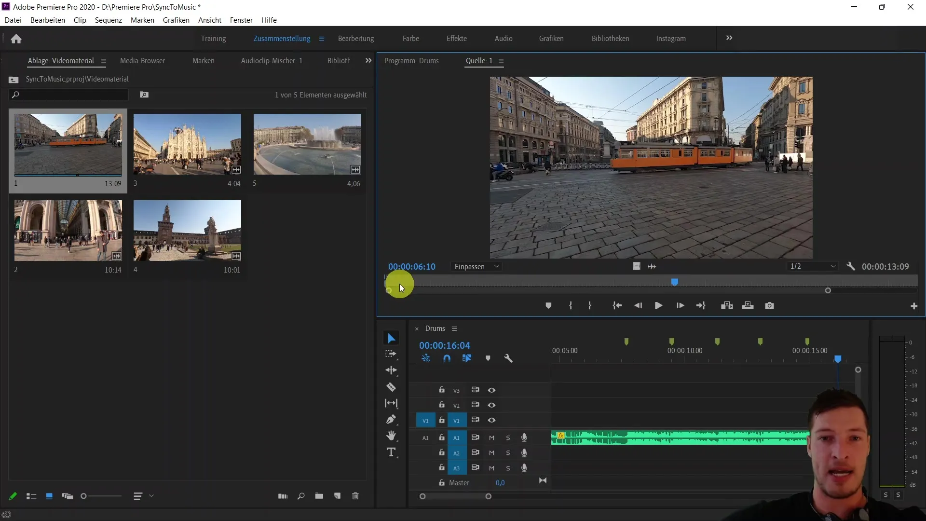Image resolution: width=926 pixels, height=521 pixels.
Task: Click the Insert edit button
Action: 727,305
